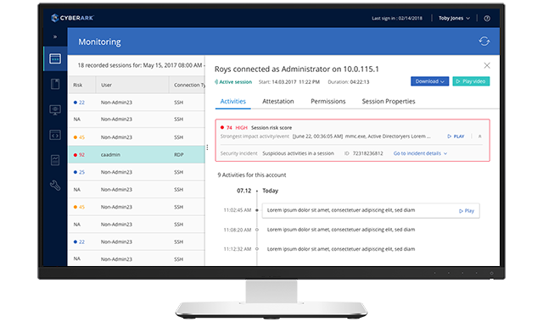Viewport: 543px width, 322px height.
Task: Open the reports chart icon in the sidebar
Action: (55, 160)
